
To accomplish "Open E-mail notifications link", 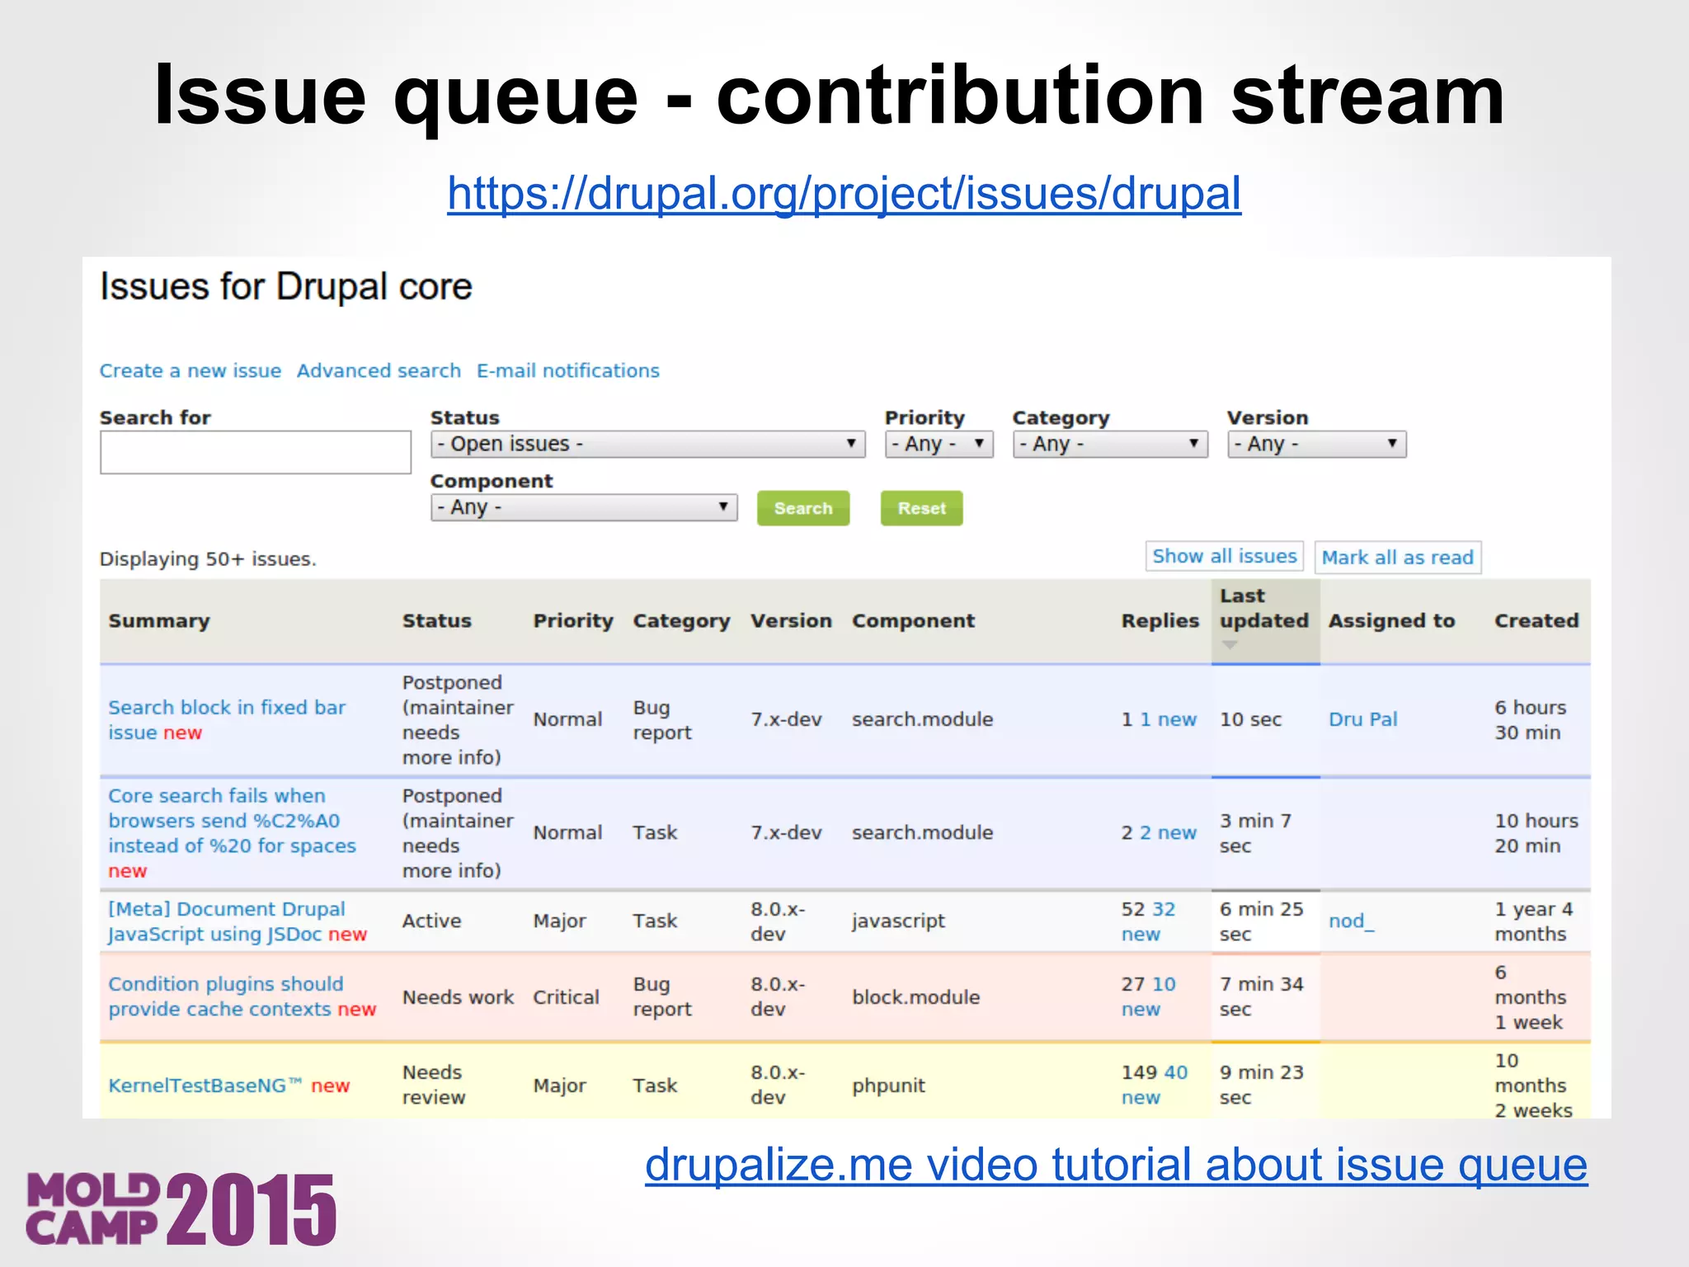I will click(568, 371).
